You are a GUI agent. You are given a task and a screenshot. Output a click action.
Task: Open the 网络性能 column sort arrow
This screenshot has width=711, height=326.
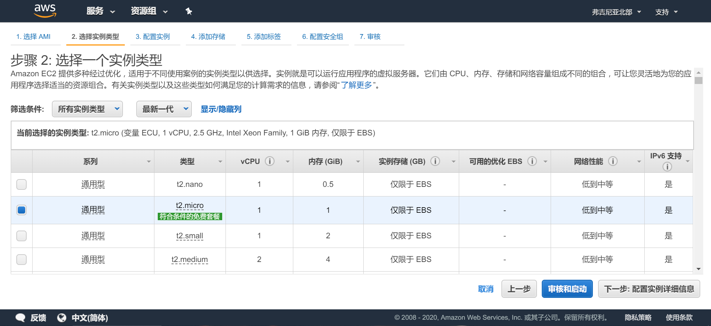click(x=639, y=162)
